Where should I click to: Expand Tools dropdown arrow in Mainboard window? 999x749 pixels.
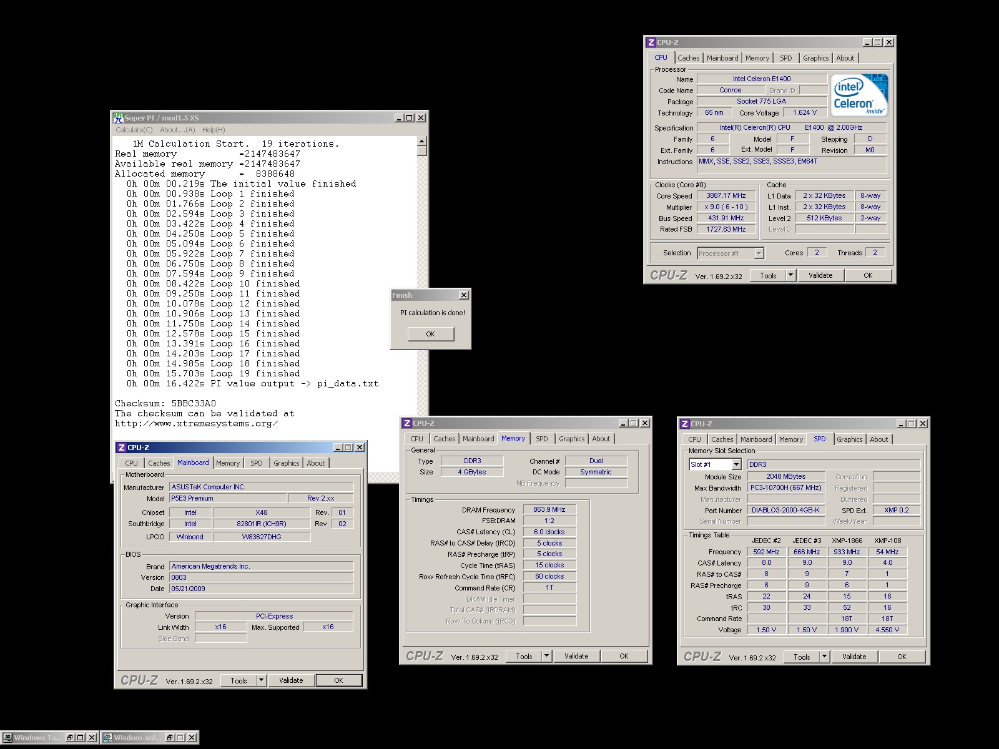coord(261,680)
